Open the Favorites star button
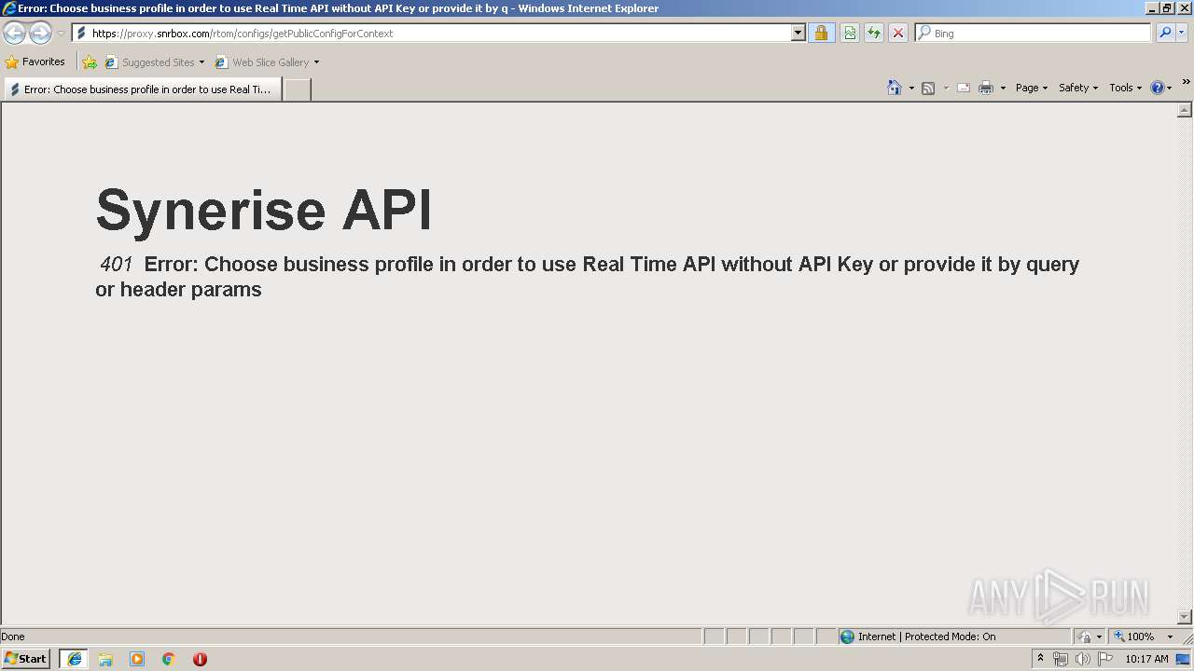 click(35, 62)
